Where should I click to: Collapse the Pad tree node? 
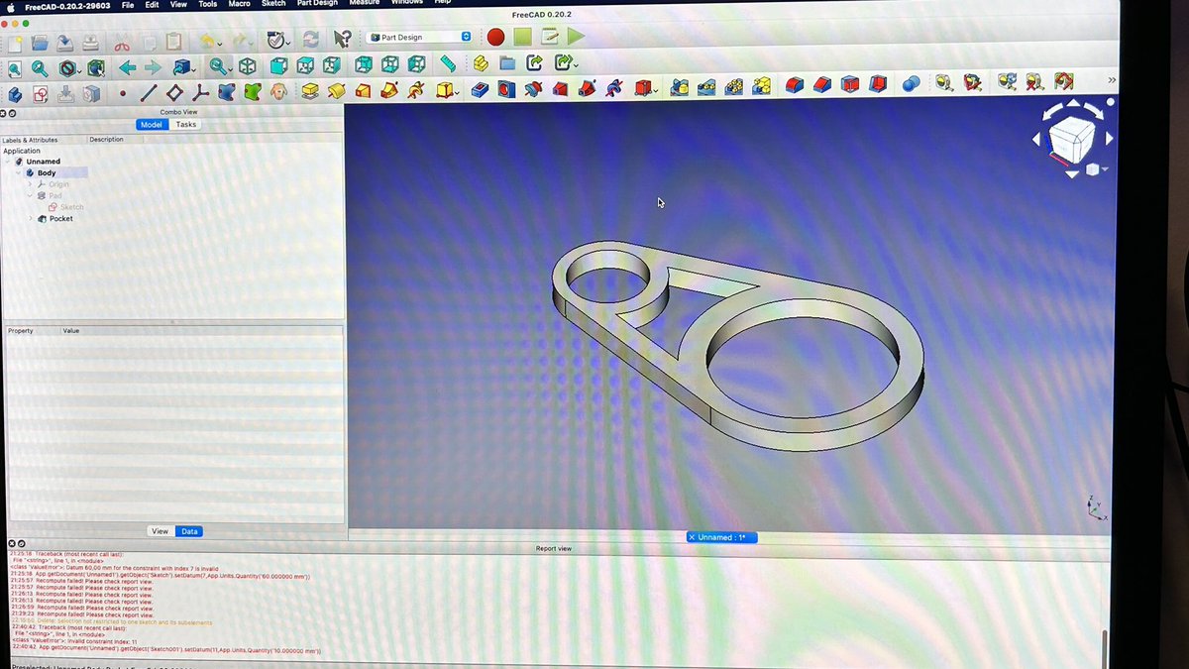coord(30,196)
